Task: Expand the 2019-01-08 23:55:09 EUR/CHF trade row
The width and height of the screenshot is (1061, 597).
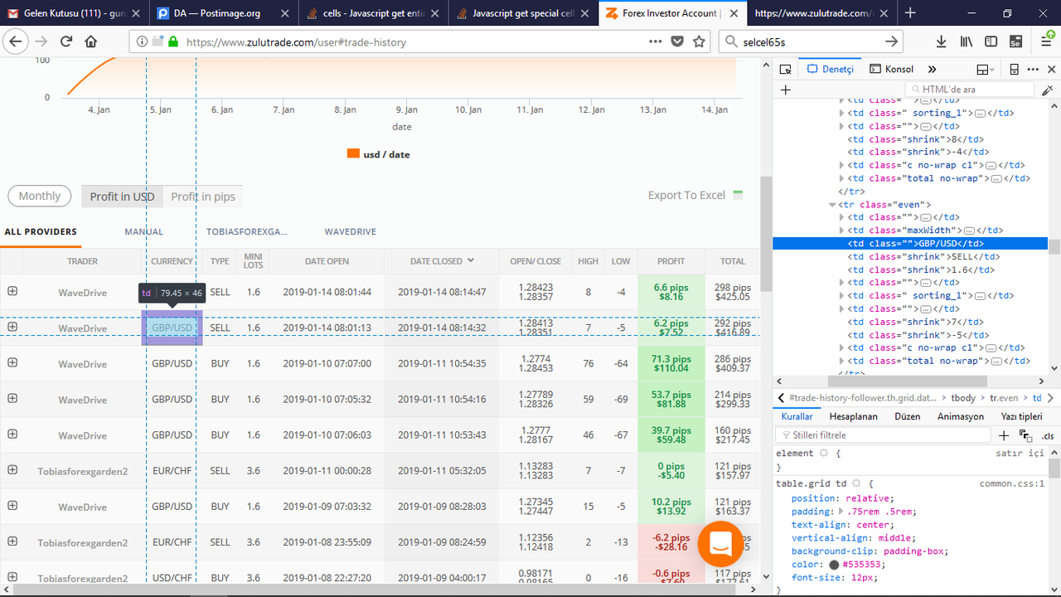Action: coord(12,541)
